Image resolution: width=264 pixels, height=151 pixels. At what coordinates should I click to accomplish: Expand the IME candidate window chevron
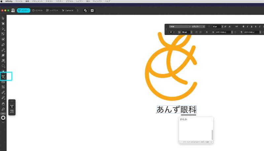click(211, 142)
